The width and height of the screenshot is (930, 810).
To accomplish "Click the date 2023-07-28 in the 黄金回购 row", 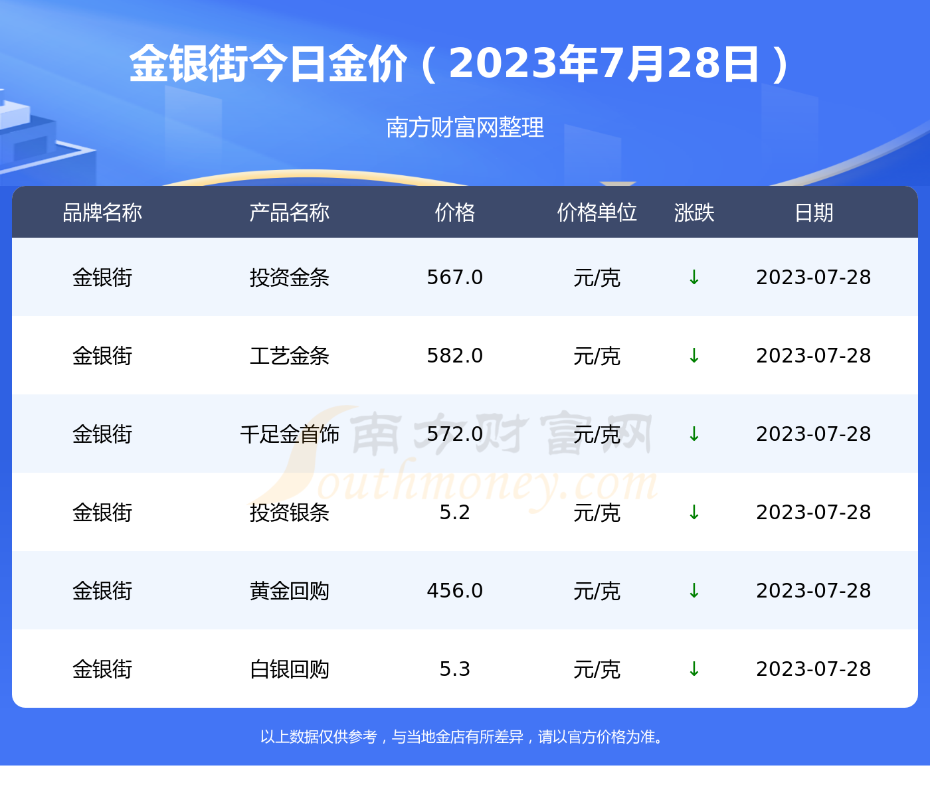I will coord(814,591).
